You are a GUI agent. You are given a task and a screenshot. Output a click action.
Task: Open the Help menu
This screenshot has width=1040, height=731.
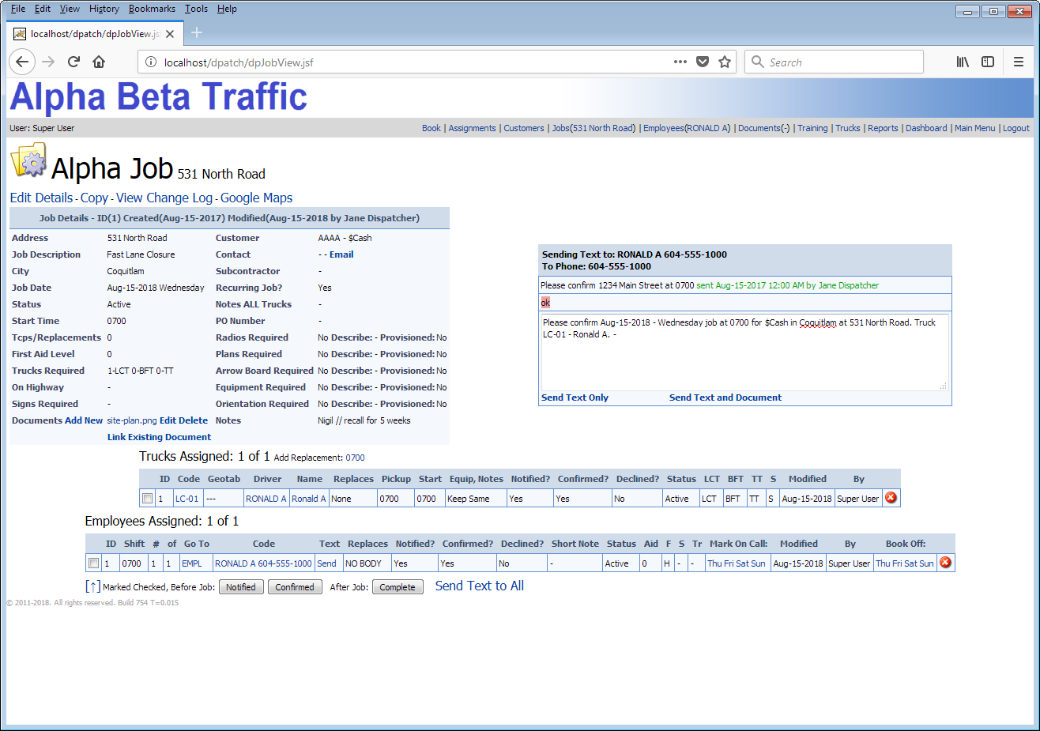coord(227,9)
